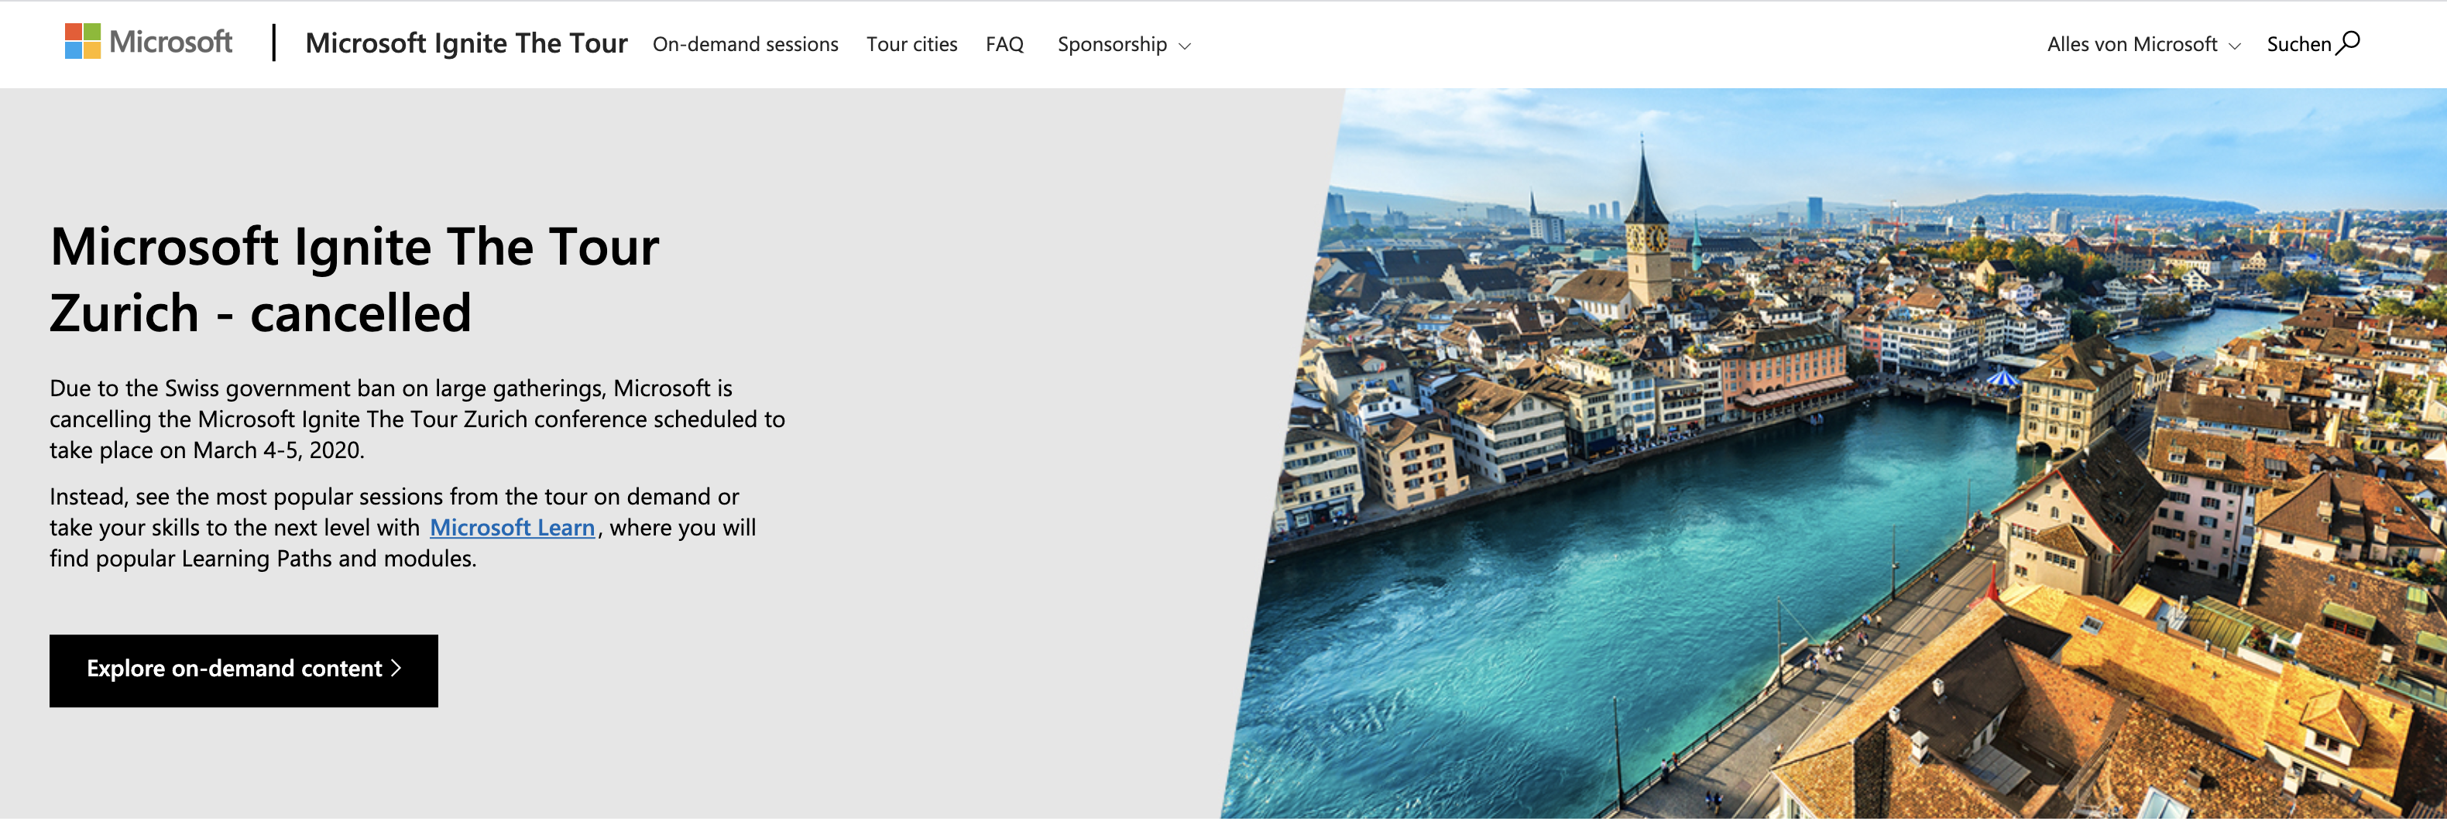The image size is (2447, 828).
Task: Click the heading Microsoft Ignite The Tour Zurich - cancelled
Action: click(x=355, y=280)
